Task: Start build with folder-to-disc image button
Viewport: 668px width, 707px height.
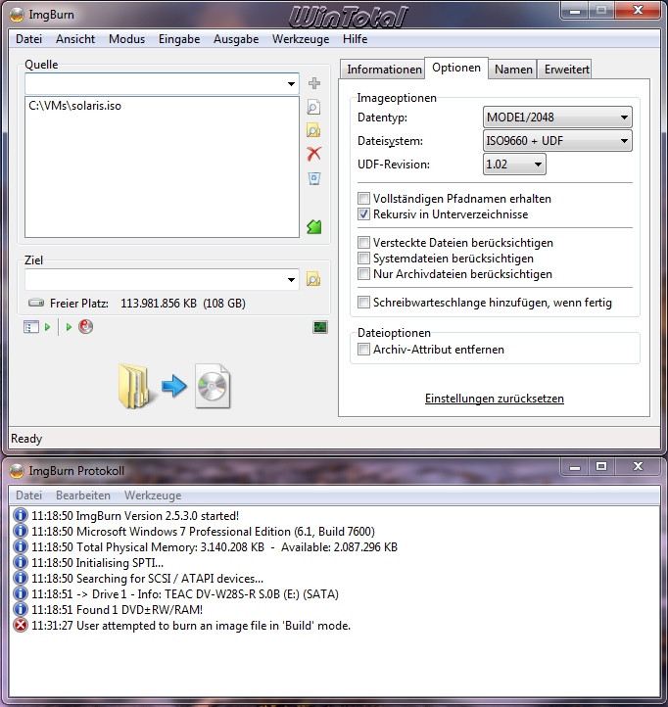Action: pos(175,386)
